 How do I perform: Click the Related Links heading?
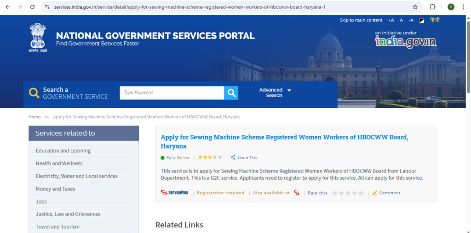pyautogui.click(x=179, y=225)
